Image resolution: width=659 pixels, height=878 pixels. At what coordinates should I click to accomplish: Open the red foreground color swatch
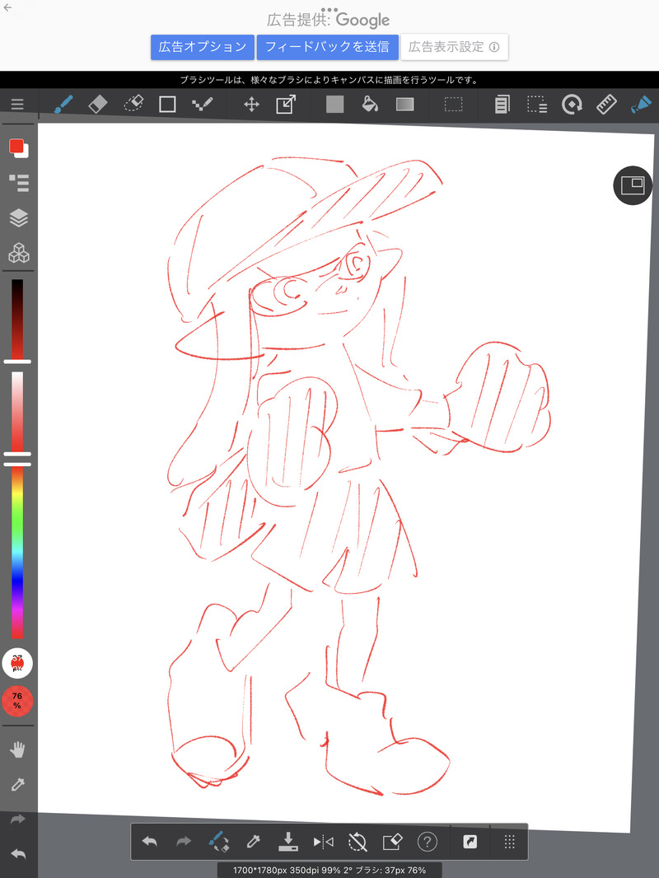point(16,147)
